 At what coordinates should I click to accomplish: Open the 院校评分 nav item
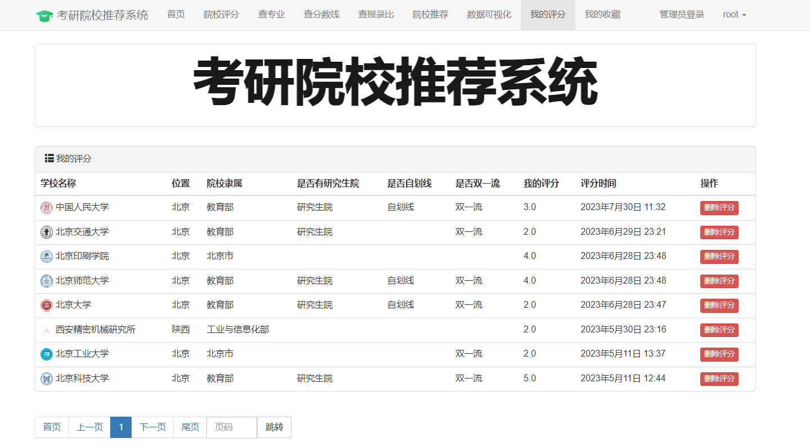222,15
